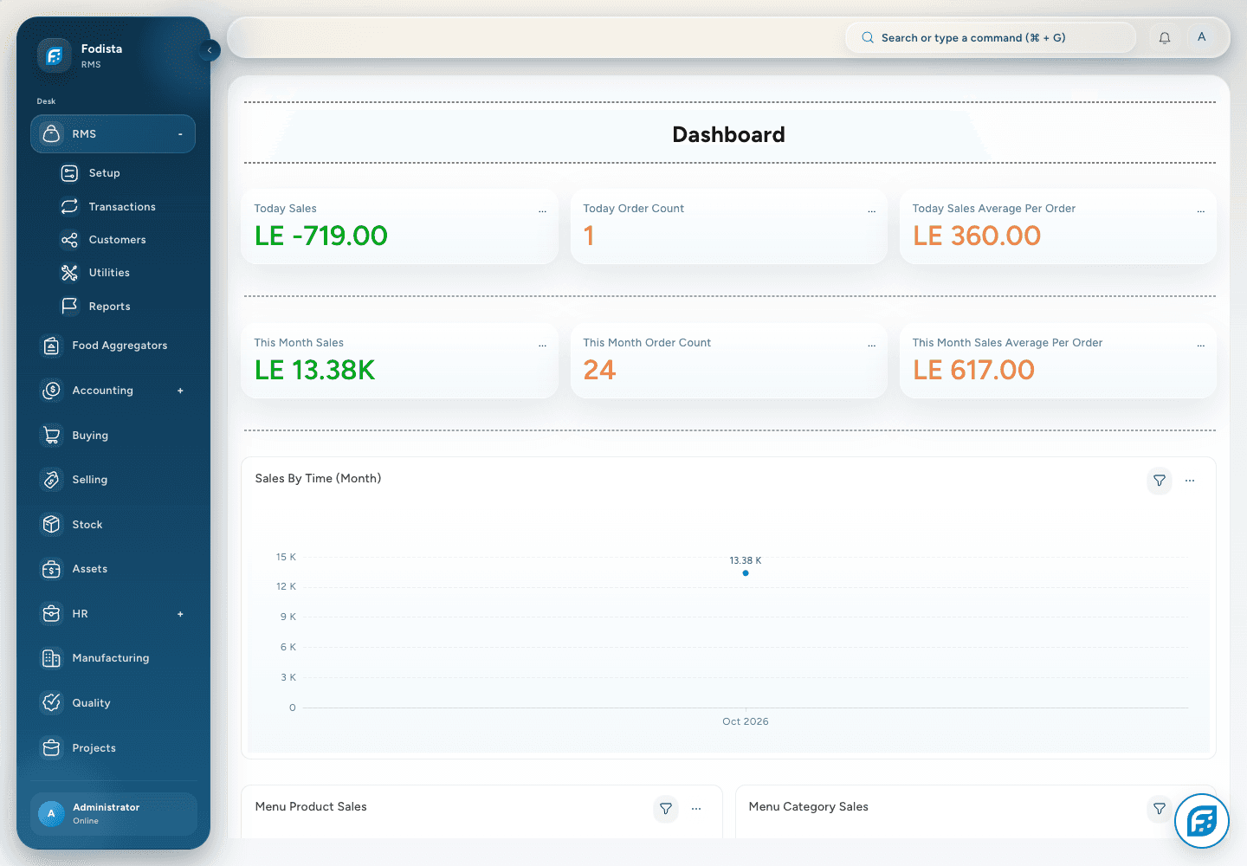Screen dimensions: 1247x866
Task: Click the Transactions arrows icon
Action: [x=69, y=206]
